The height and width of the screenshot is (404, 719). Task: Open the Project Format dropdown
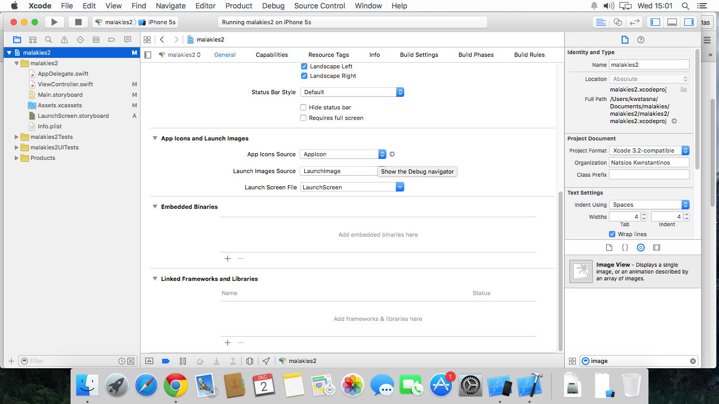(649, 150)
